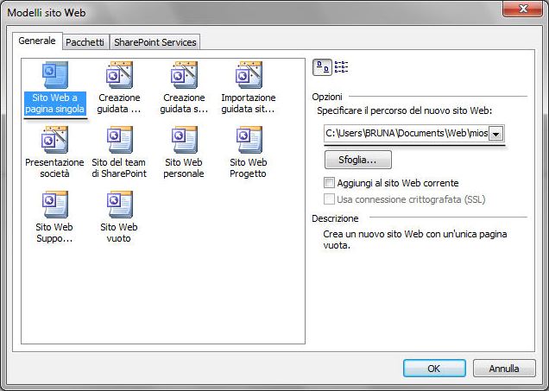Viewport: 549px width, 391px height.
Task: Pick the 'Presentazione società' template icon
Action: coord(54,140)
